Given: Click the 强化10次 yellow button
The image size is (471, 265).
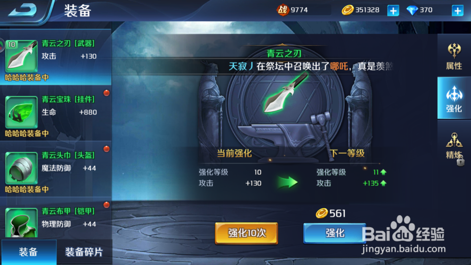Looking at the screenshot, I should pyautogui.click(x=246, y=233).
